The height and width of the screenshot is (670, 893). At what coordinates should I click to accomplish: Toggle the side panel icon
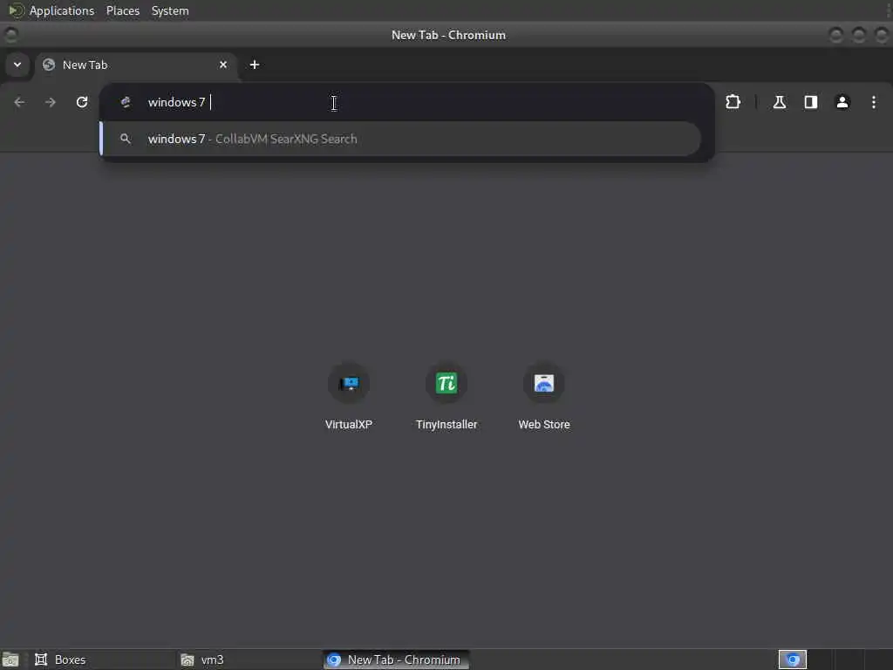pos(810,102)
